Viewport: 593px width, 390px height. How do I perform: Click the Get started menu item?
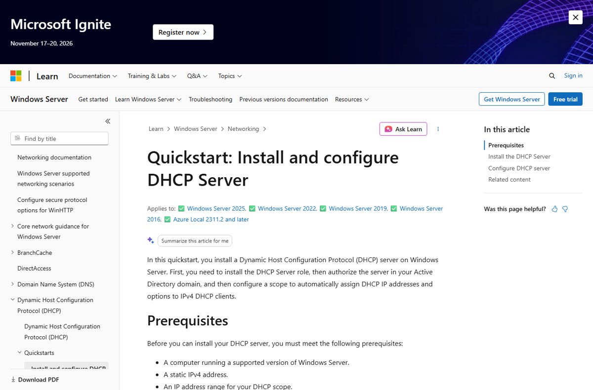pyautogui.click(x=93, y=99)
